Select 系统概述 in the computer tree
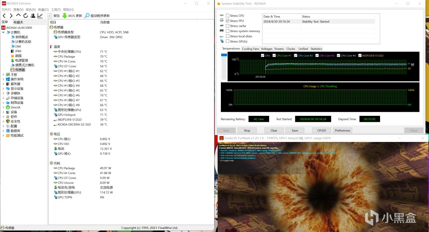Screen dimensions: 429x232 (x=19, y=37)
